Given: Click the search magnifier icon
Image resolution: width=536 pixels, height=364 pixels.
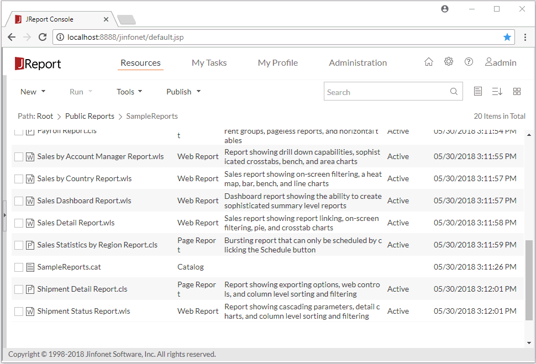Looking at the screenshot, I should pyautogui.click(x=454, y=91).
